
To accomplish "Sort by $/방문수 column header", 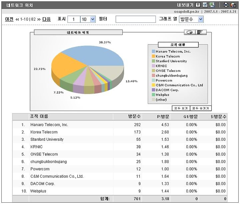I will 218,117.
